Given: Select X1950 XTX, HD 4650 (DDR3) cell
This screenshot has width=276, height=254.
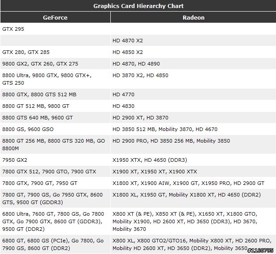Looking at the screenshot, I should pos(193,160).
